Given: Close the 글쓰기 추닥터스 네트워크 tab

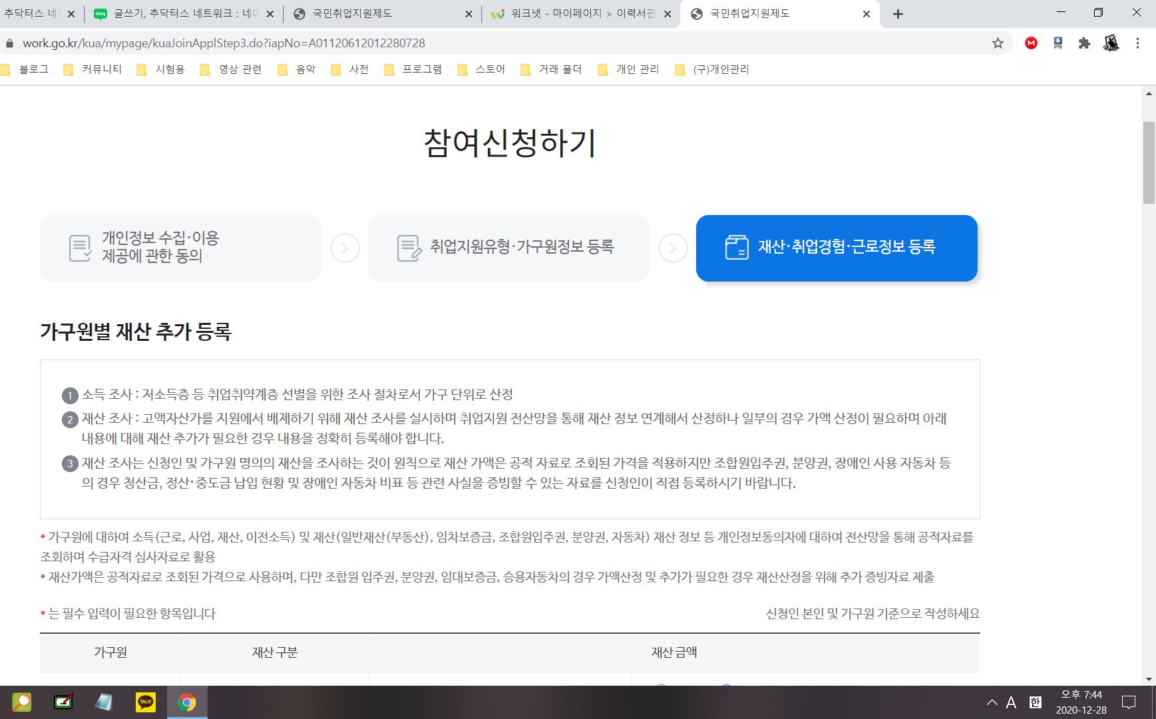Looking at the screenshot, I should pos(270,14).
